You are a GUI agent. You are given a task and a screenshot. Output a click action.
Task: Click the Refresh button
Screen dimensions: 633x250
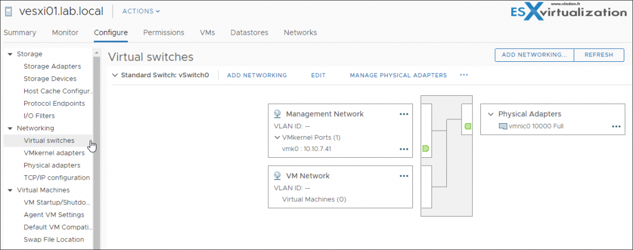click(598, 54)
